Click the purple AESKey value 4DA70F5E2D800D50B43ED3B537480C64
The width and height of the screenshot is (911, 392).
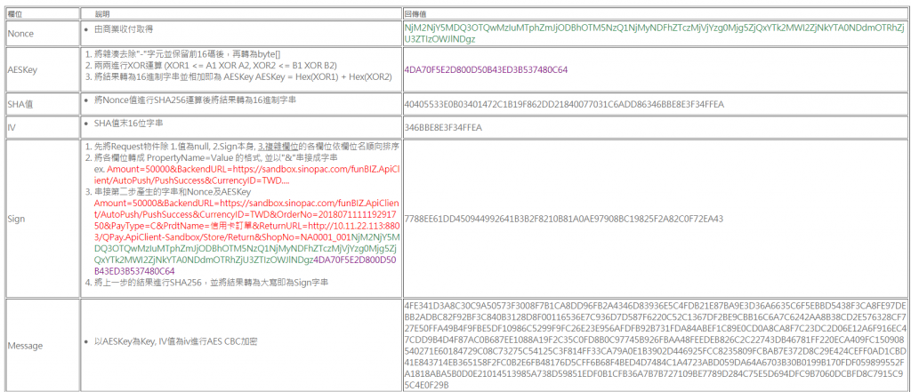click(485, 68)
